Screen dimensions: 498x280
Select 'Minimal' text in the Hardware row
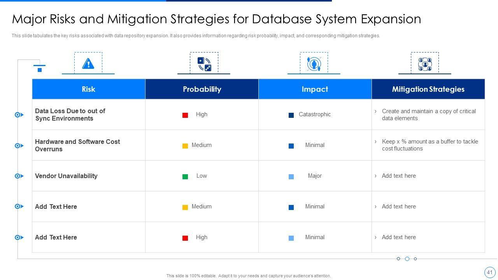pos(315,145)
